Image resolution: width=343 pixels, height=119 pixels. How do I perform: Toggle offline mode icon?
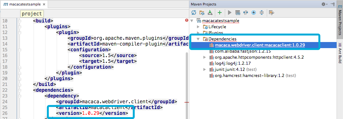(246, 13)
